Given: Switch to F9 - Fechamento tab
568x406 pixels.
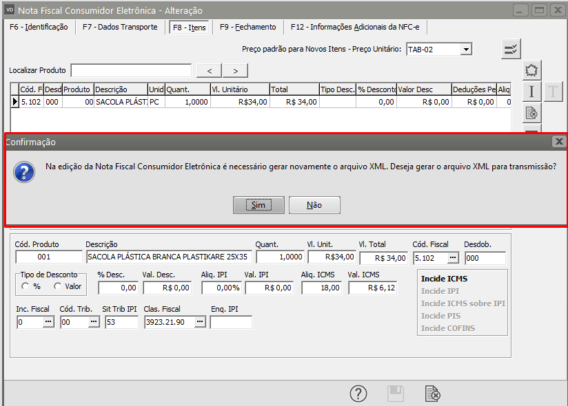Looking at the screenshot, I should click(x=247, y=27).
